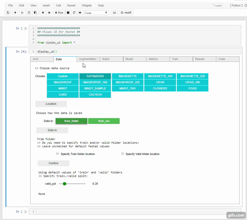Enable Specify Train folder location checkbox
Screen dimensions: 247x220
point(57,154)
